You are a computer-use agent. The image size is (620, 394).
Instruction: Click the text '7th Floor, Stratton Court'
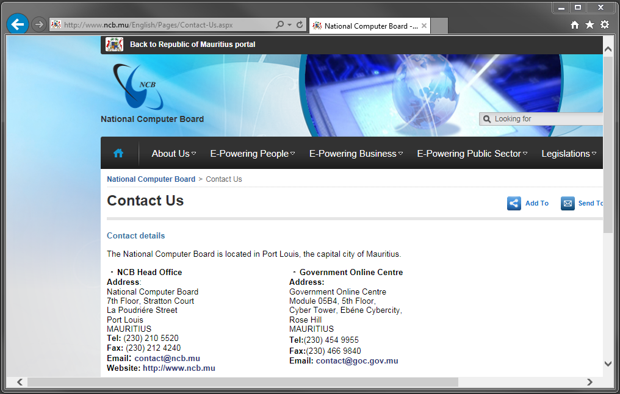[x=150, y=301]
